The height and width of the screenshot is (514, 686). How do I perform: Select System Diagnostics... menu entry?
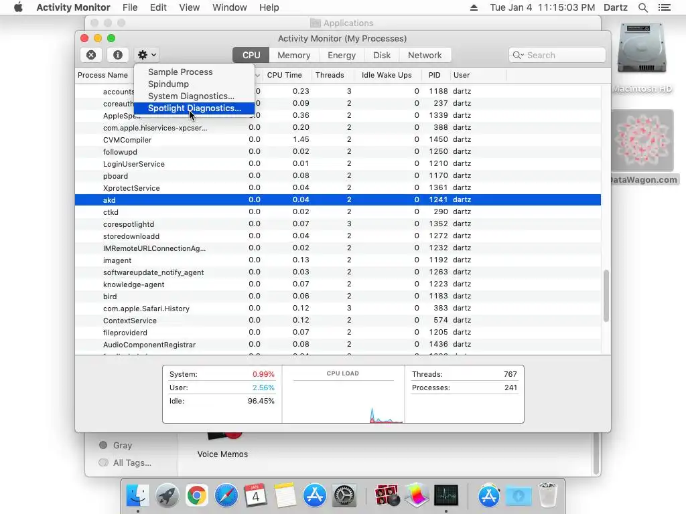(191, 96)
